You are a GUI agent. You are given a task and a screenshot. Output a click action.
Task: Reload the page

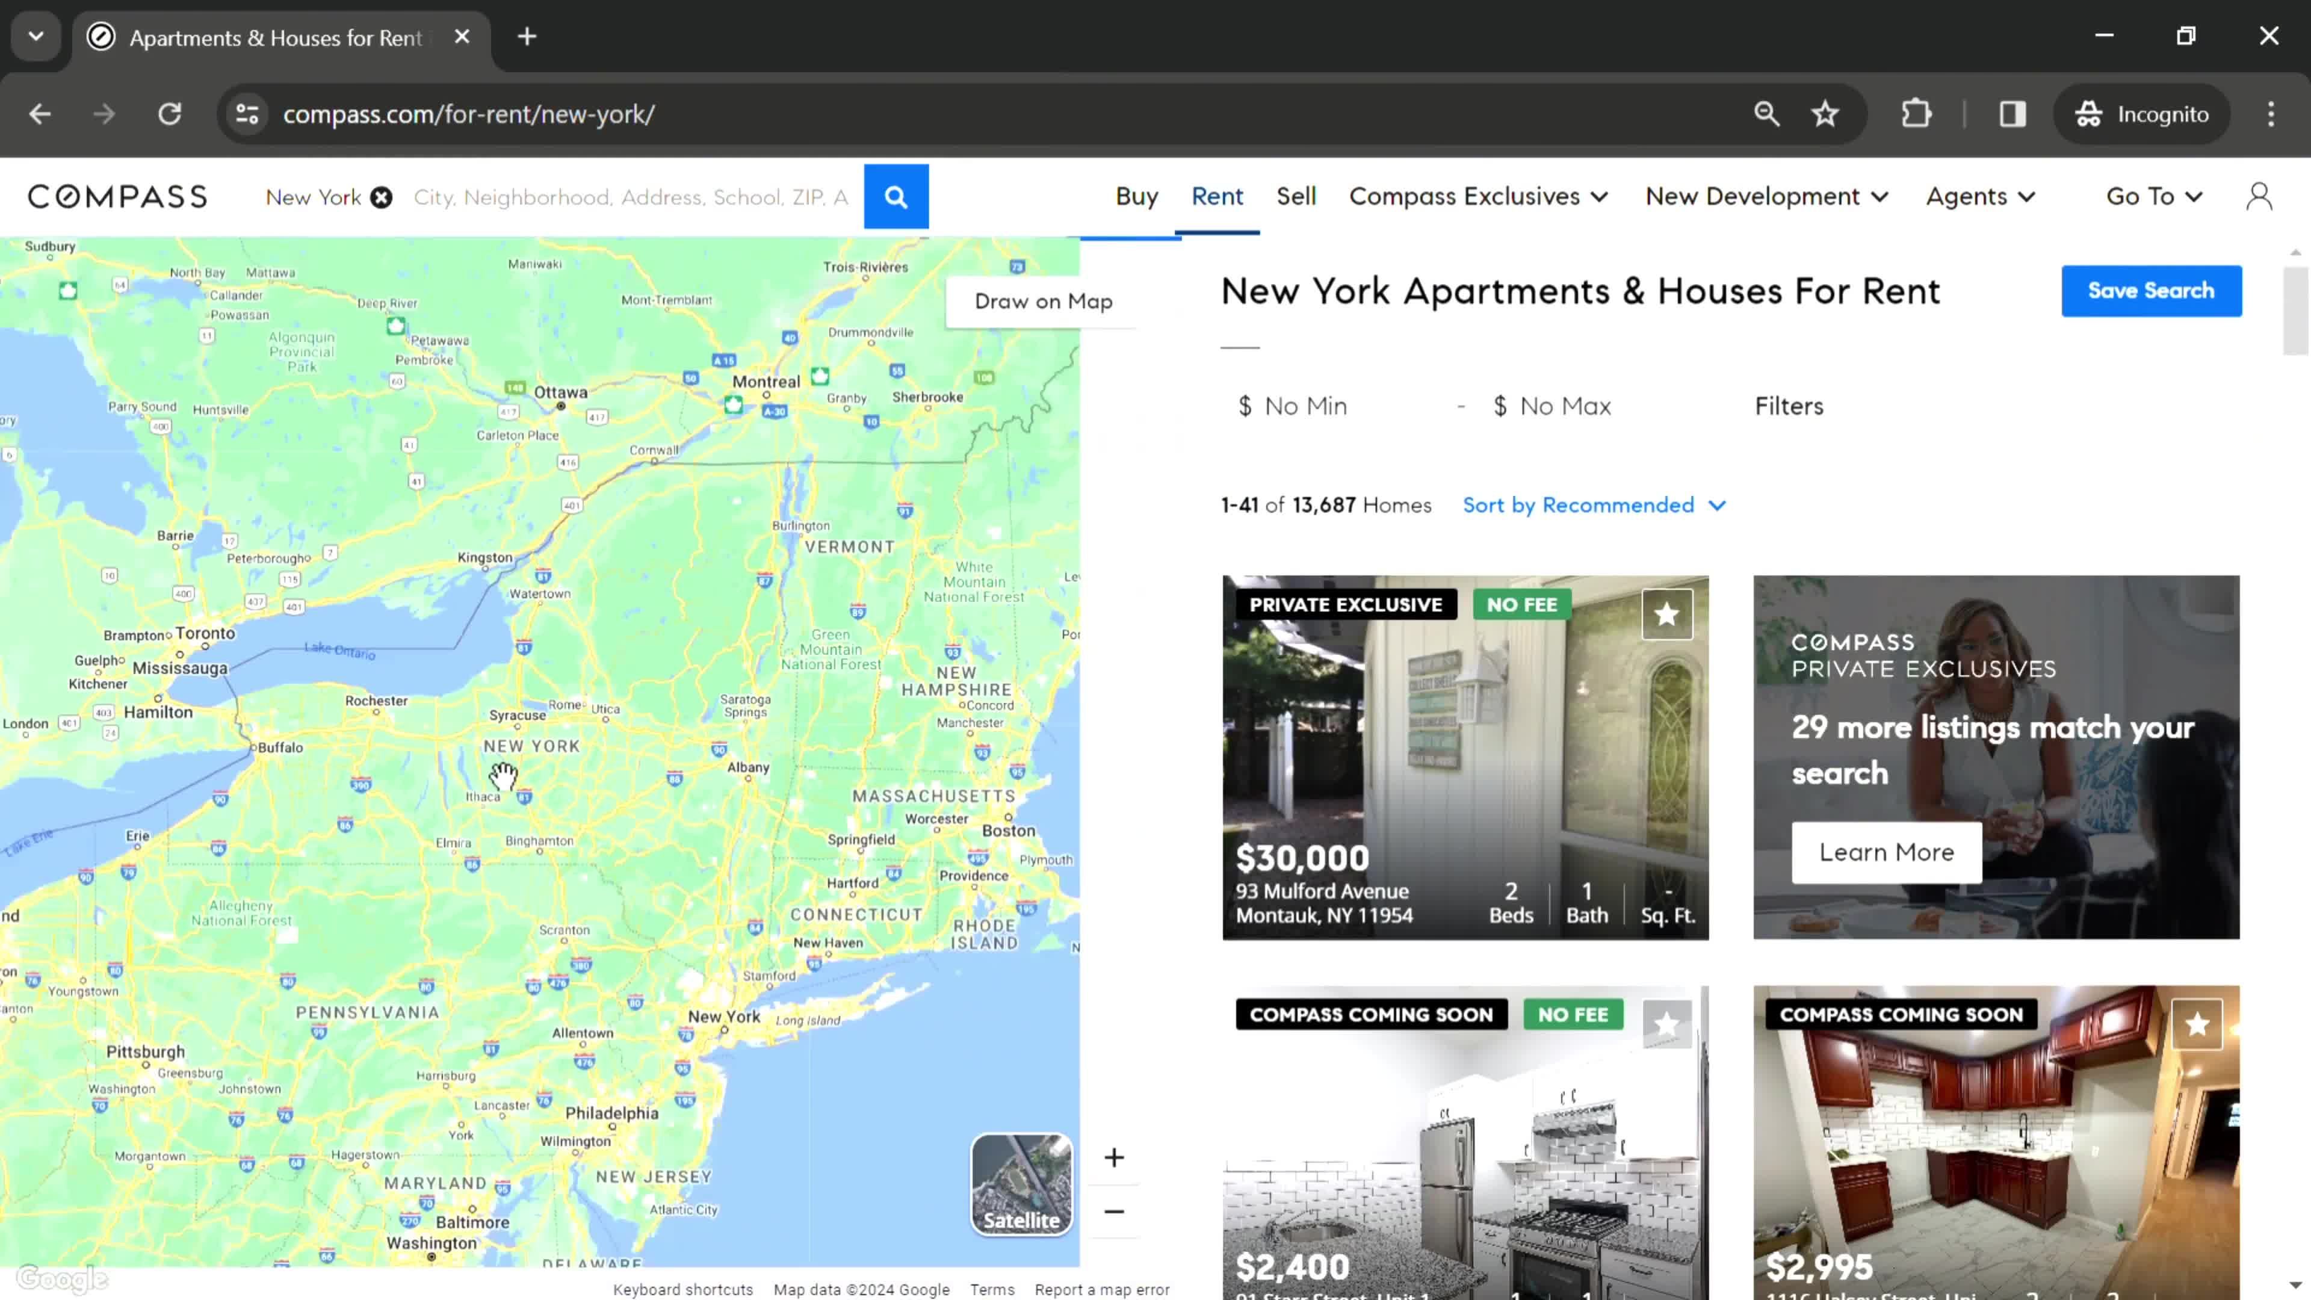click(x=170, y=114)
